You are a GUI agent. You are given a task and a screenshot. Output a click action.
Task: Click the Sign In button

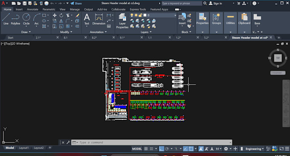(x=215, y=3)
